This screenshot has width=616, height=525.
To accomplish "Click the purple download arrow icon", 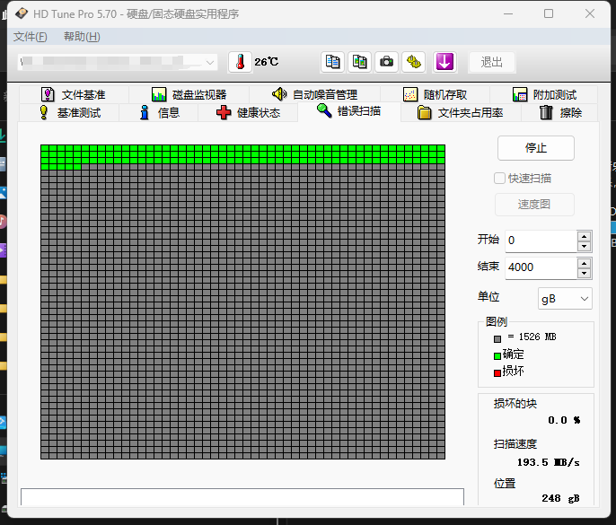I will point(444,62).
